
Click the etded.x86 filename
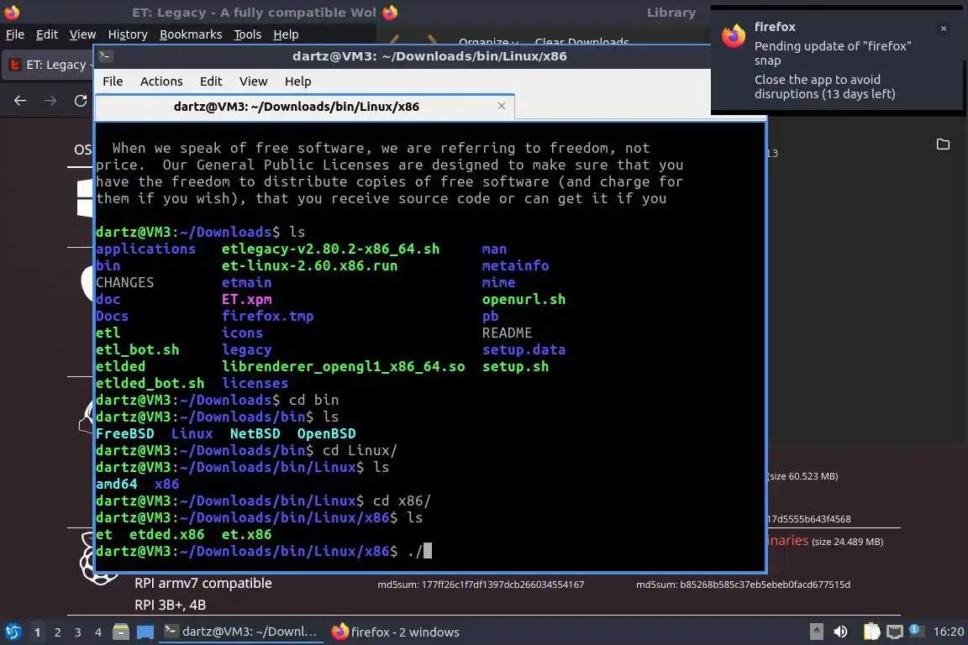[x=166, y=534]
